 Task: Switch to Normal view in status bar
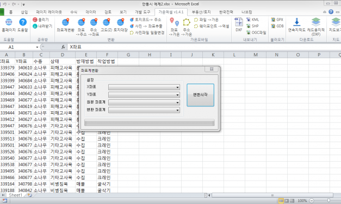[x=281, y=201]
